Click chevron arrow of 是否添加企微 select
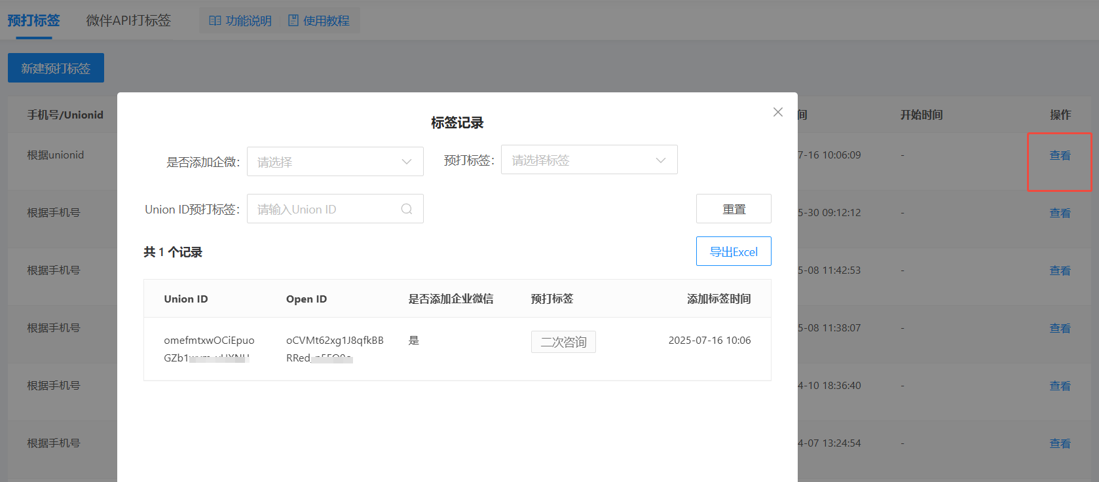This screenshot has height=482, width=1099. 407,162
